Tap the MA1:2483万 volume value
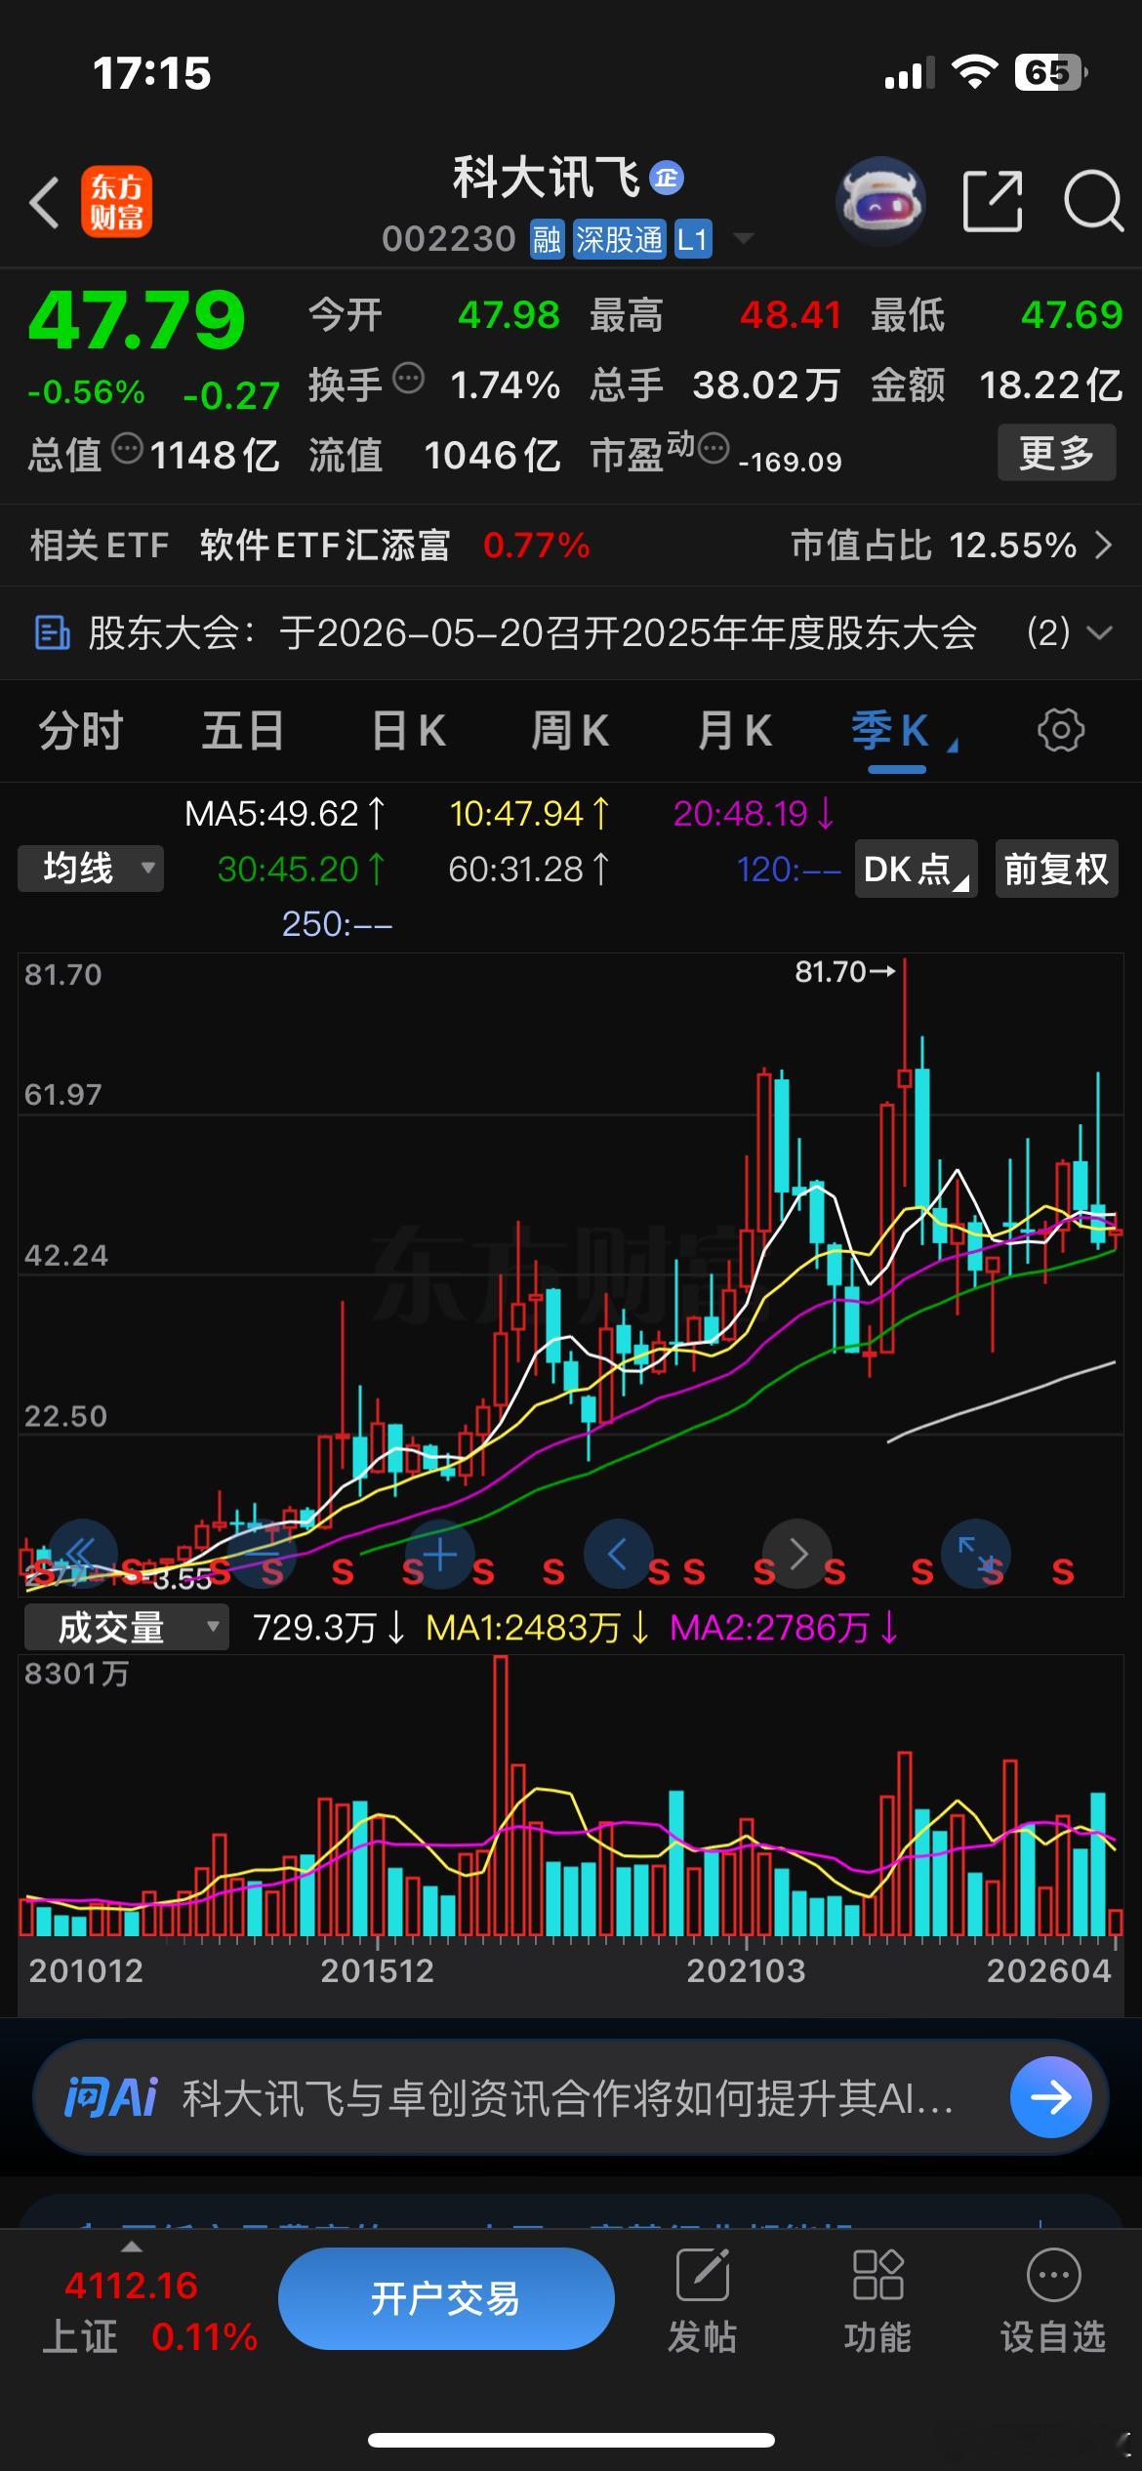The image size is (1142, 2471). pyautogui.click(x=537, y=1627)
